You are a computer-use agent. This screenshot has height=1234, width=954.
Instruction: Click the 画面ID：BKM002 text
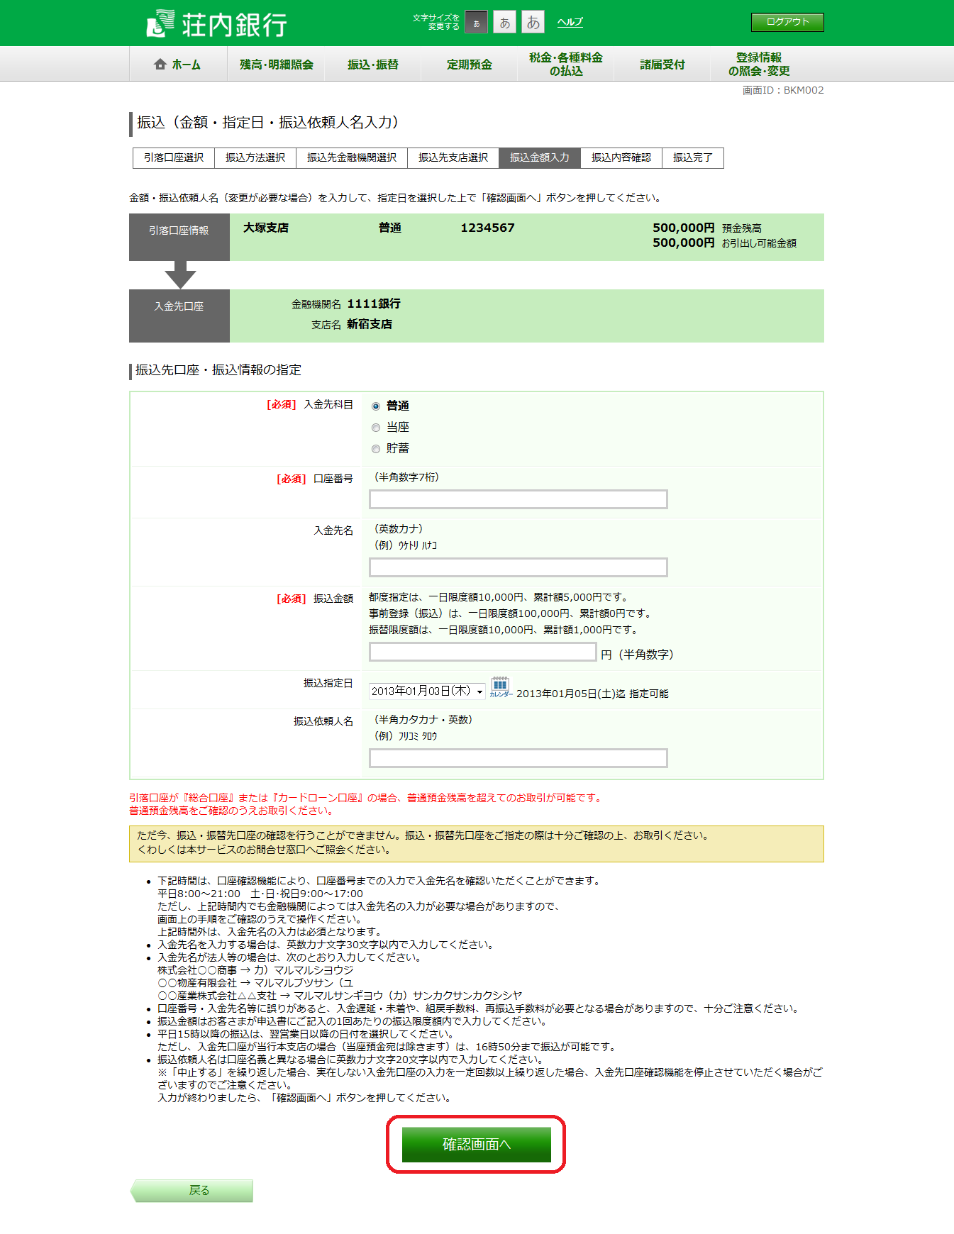783,90
